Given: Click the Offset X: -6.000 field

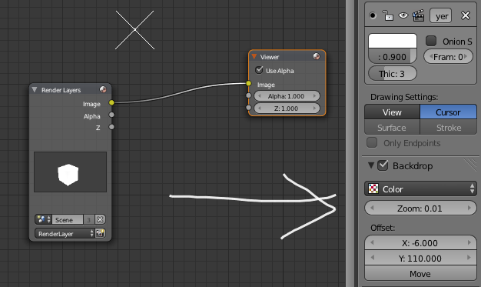Looking at the screenshot, I should [x=420, y=242].
